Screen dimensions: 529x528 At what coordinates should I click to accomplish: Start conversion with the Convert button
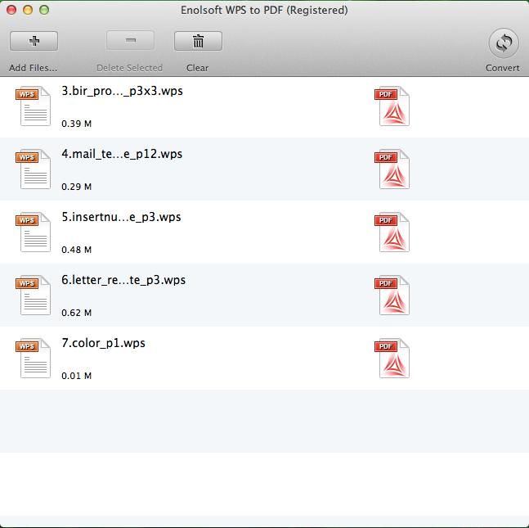504,43
